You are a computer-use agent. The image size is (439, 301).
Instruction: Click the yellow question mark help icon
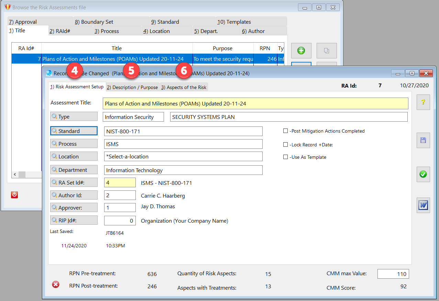click(423, 102)
